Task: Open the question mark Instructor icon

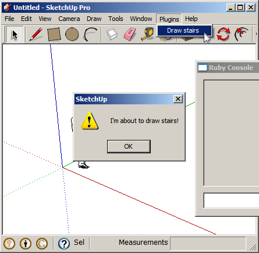Action: click(x=64, y=243)
